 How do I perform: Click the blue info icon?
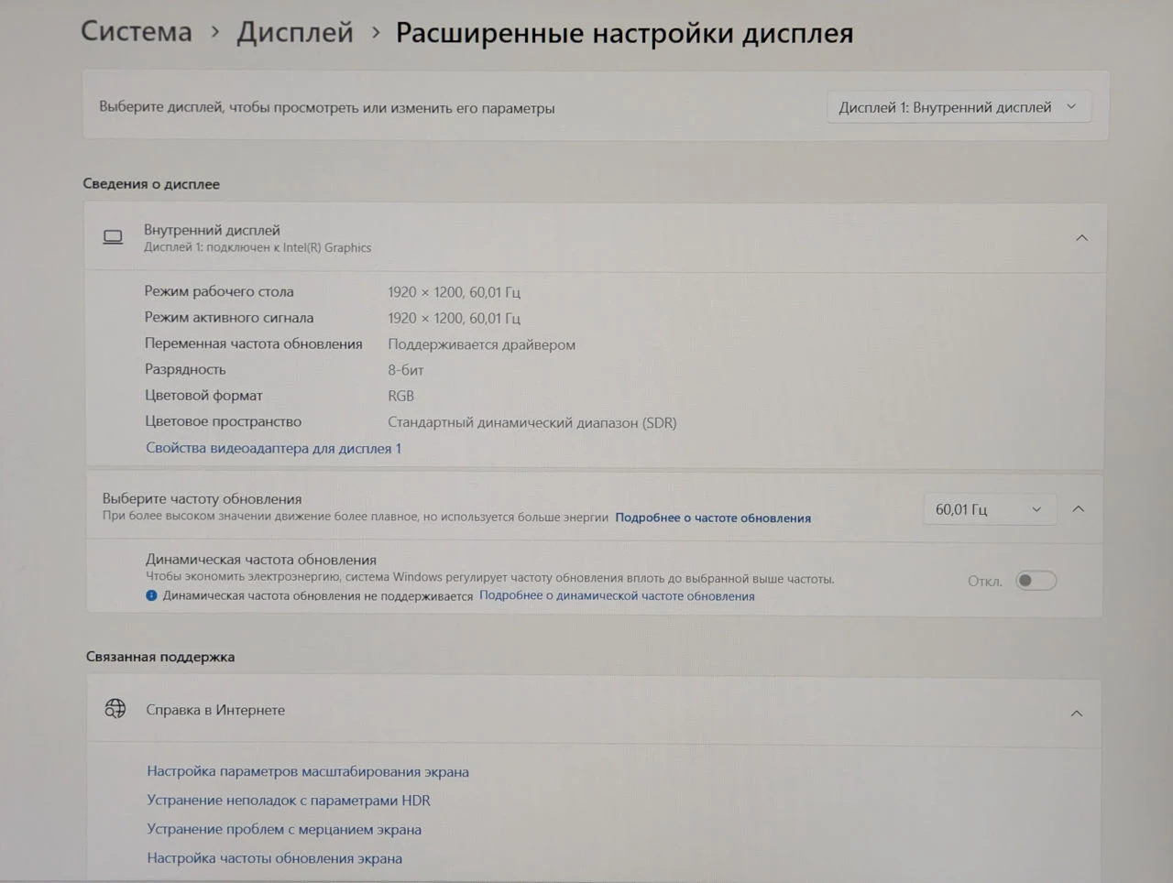click(151, 595)
